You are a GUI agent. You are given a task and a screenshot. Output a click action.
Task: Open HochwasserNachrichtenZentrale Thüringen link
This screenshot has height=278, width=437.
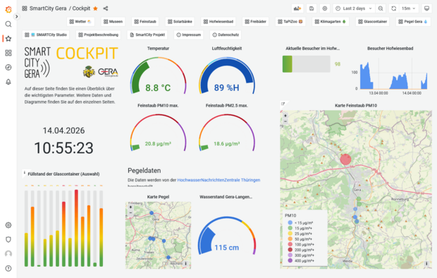(218, 180)
